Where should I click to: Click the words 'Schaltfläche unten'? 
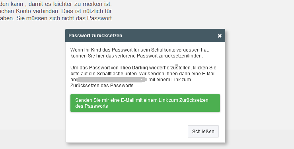[x=117, y=74]
